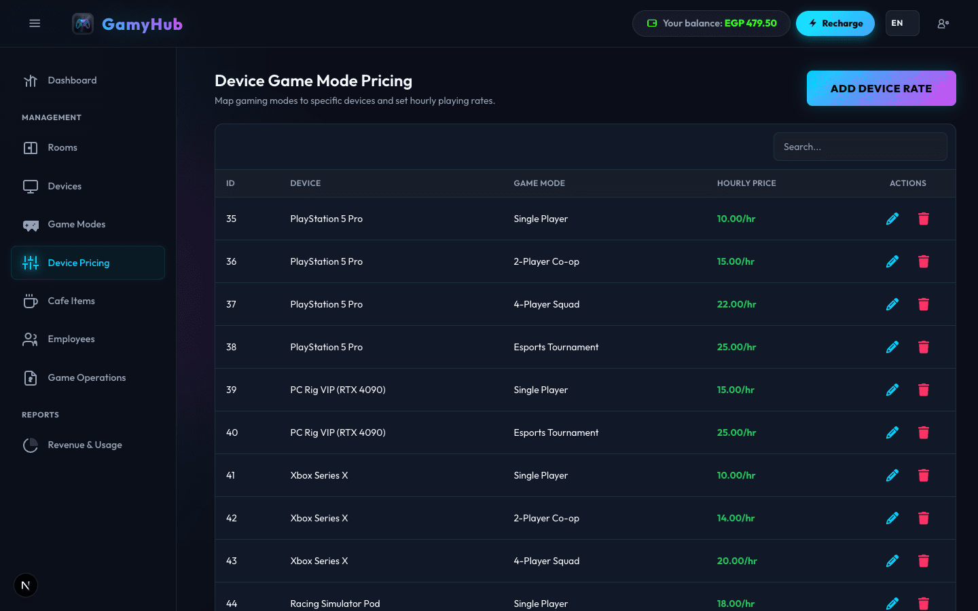Screen dimensions: 978x611
Task: Delete the rate with ID 38
Action: [924, 347]
